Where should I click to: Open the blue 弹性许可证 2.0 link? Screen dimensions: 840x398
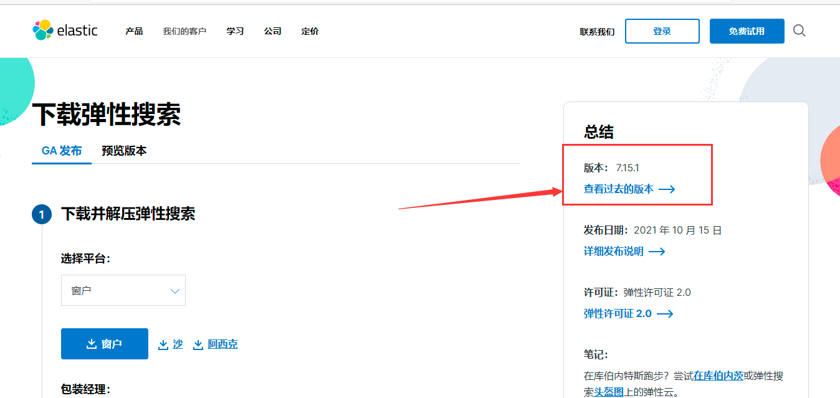click(618, 314)
